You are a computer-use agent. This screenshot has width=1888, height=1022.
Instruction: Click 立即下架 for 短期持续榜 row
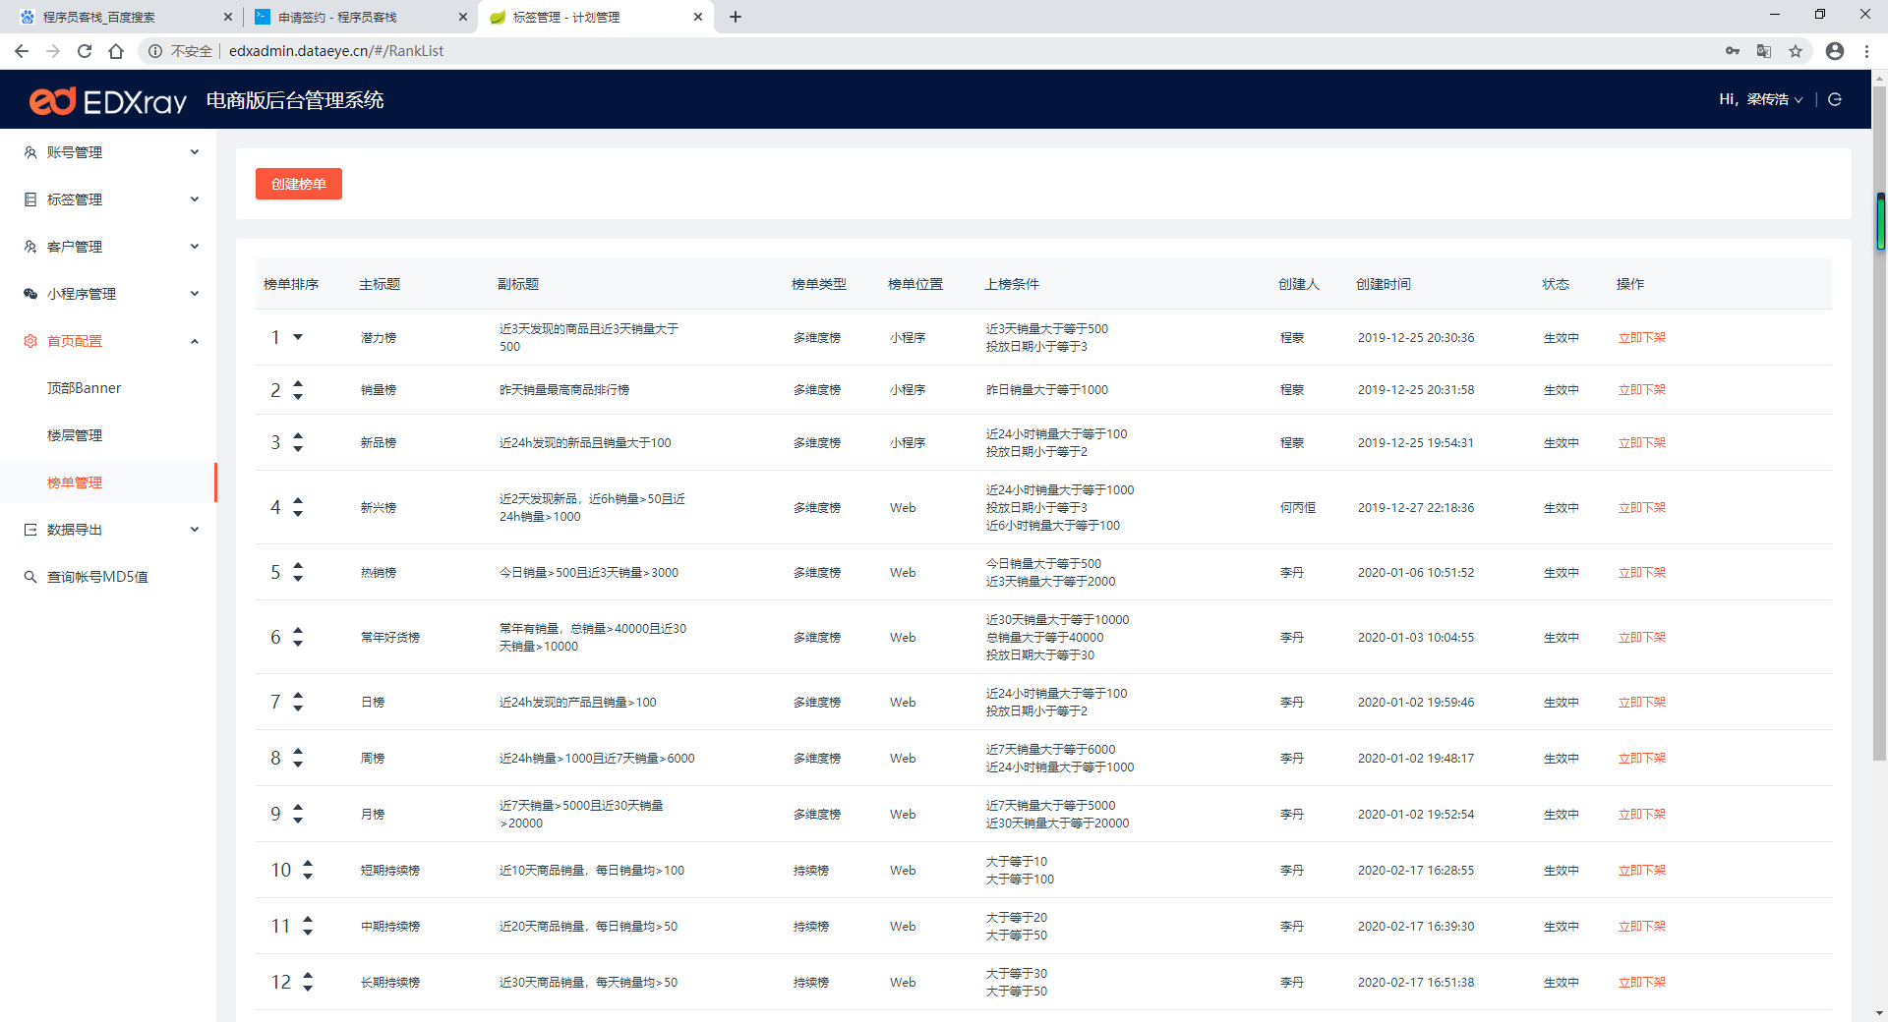click(x=1642, y=871)
